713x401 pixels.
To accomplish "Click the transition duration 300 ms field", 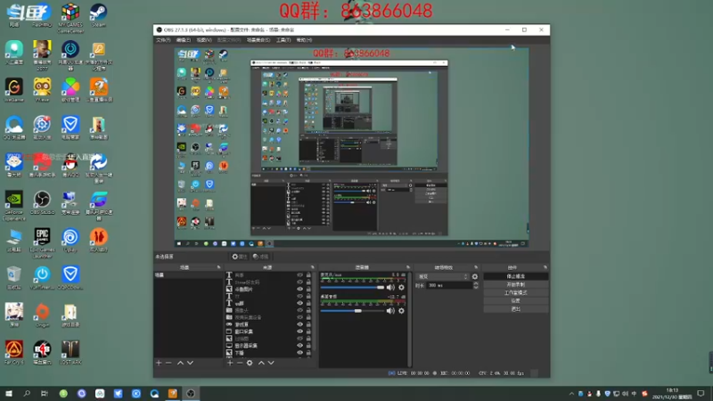I will click(x=449, y=285).
